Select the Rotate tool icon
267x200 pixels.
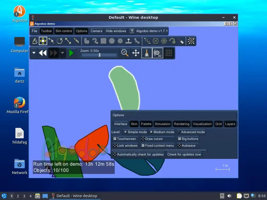click(60, 41)
